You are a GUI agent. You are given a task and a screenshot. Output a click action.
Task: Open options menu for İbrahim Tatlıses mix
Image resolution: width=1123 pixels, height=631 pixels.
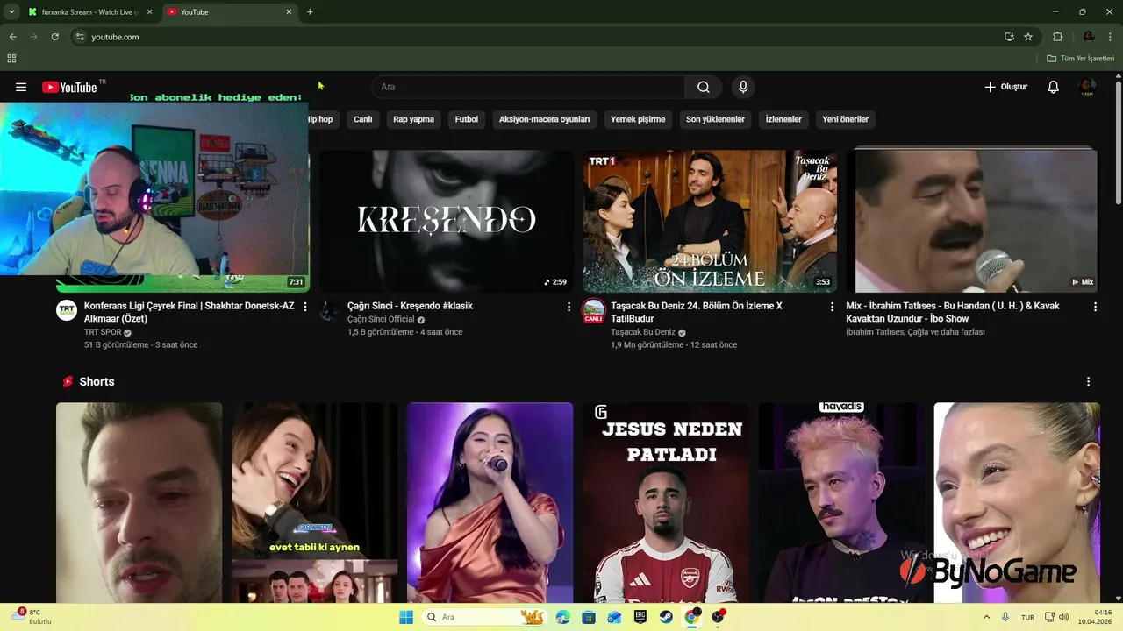tap(1095, 307)
